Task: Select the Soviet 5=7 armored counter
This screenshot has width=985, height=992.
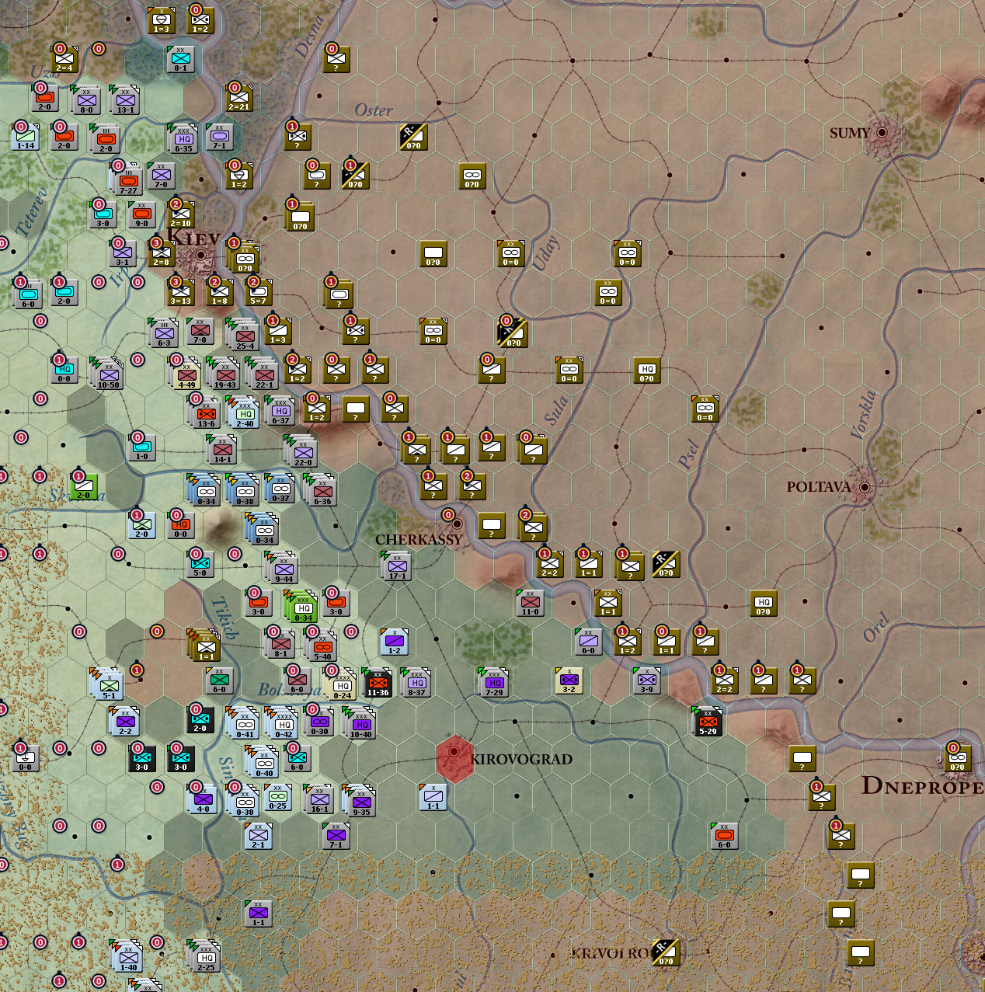Action: [259, 293]
